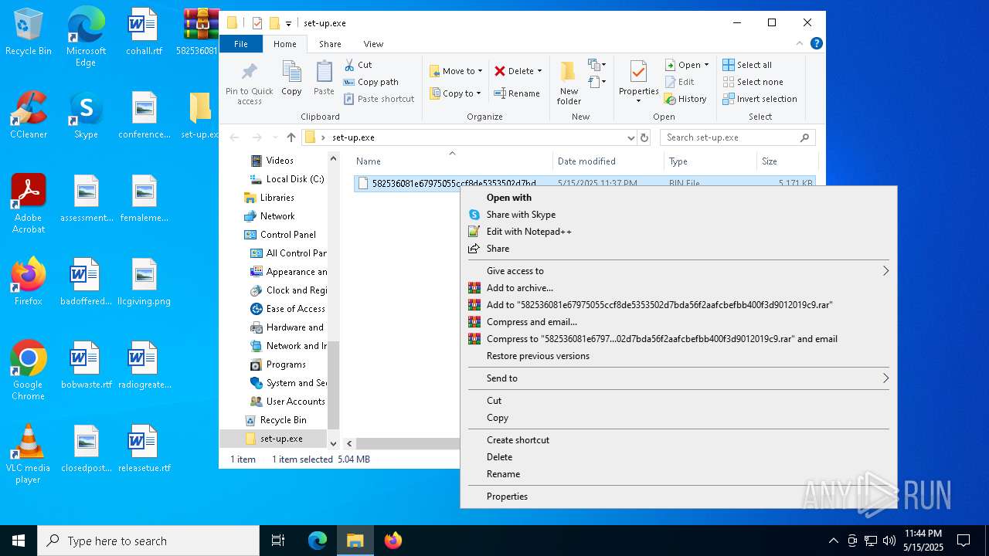The image size is (989, 556).
Task: Click Invert selection in ribbon
Action: (760, 99)
